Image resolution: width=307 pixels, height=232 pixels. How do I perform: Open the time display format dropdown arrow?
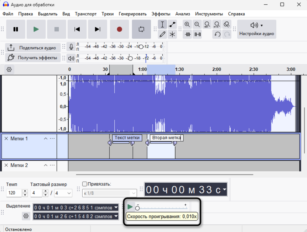pos(224,189)
